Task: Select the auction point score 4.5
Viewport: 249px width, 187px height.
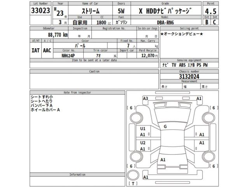Action: [x=210, y=11]
